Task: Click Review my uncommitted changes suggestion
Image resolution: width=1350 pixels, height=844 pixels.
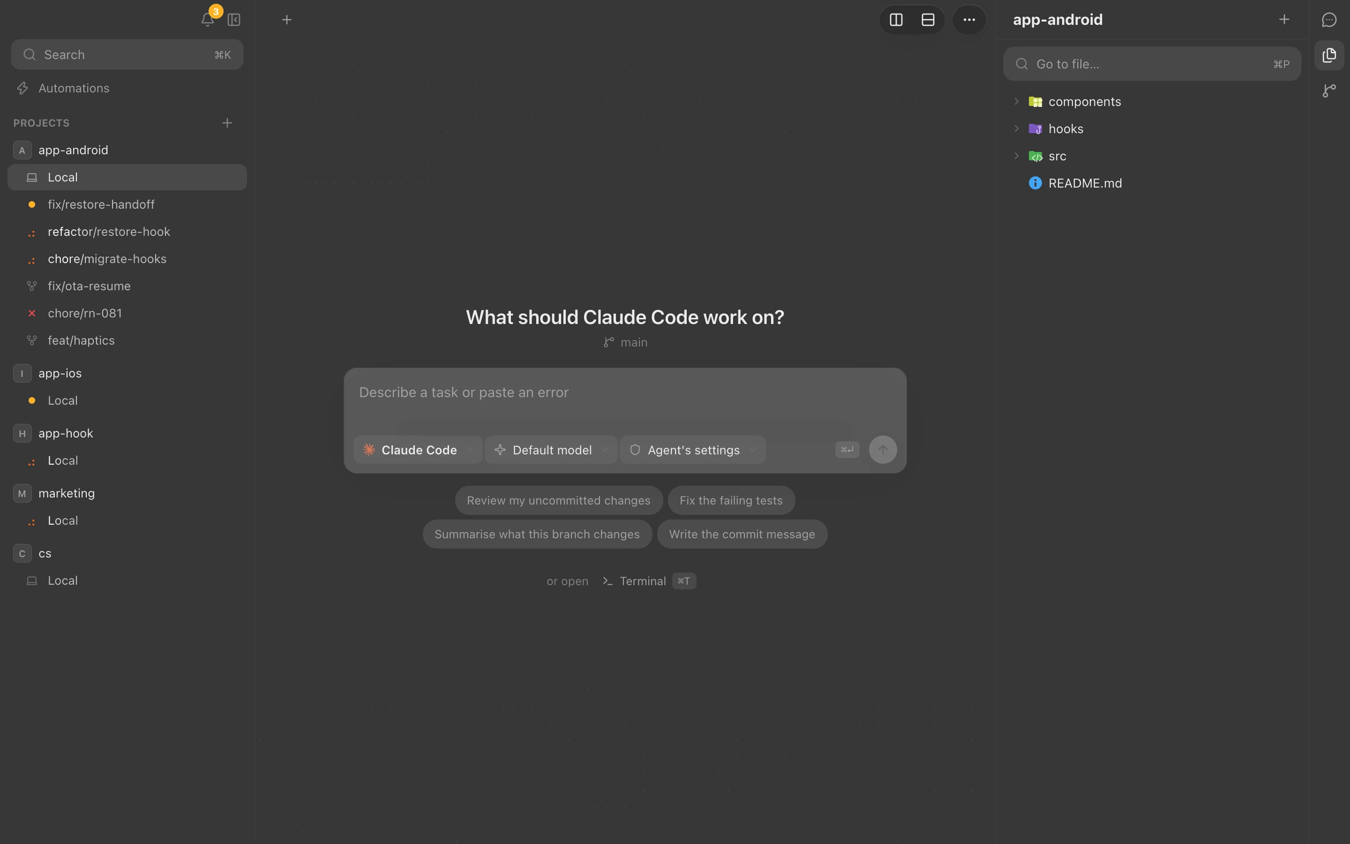Action: (x=558, y=501)
